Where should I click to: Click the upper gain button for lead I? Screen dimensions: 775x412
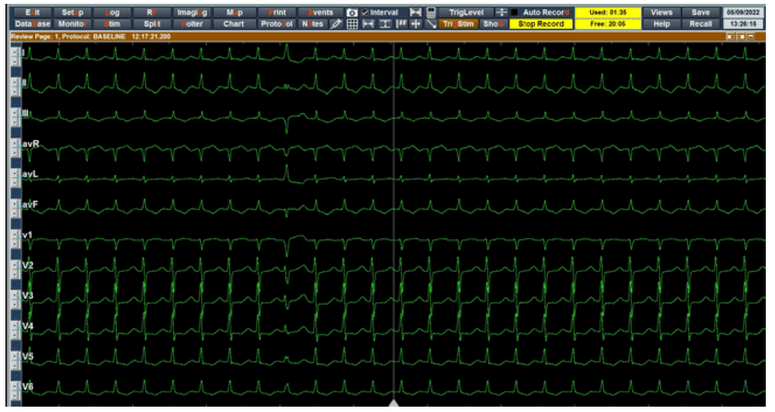coord(15,51)
